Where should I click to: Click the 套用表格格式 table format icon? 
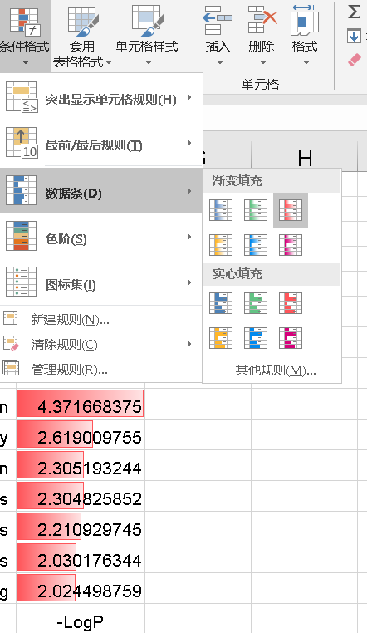(x=82, y=20)
